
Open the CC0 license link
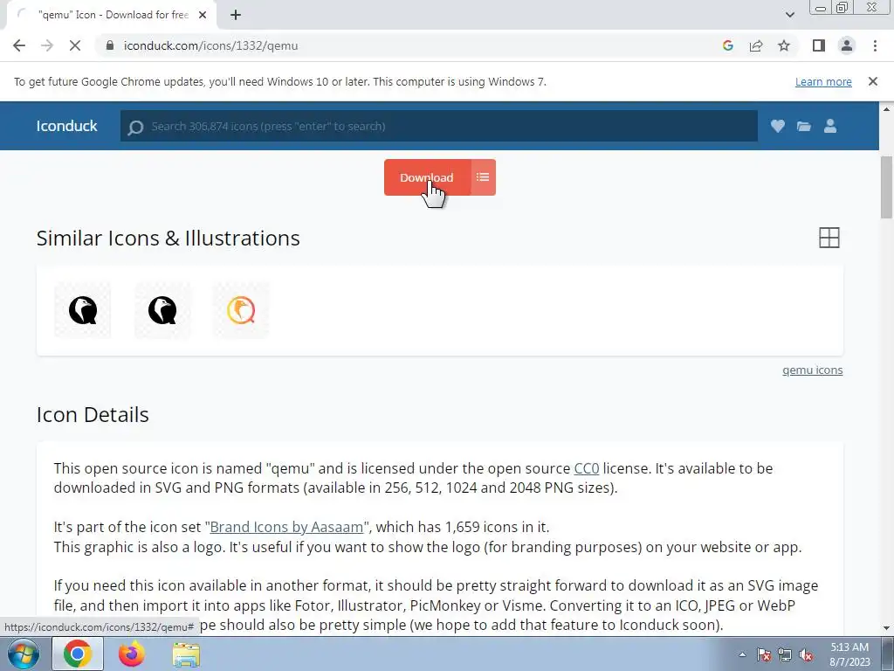[x=586, y=468]
